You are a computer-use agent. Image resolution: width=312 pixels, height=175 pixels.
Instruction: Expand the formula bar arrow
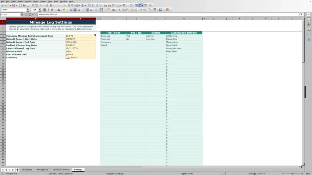[301, 14]
